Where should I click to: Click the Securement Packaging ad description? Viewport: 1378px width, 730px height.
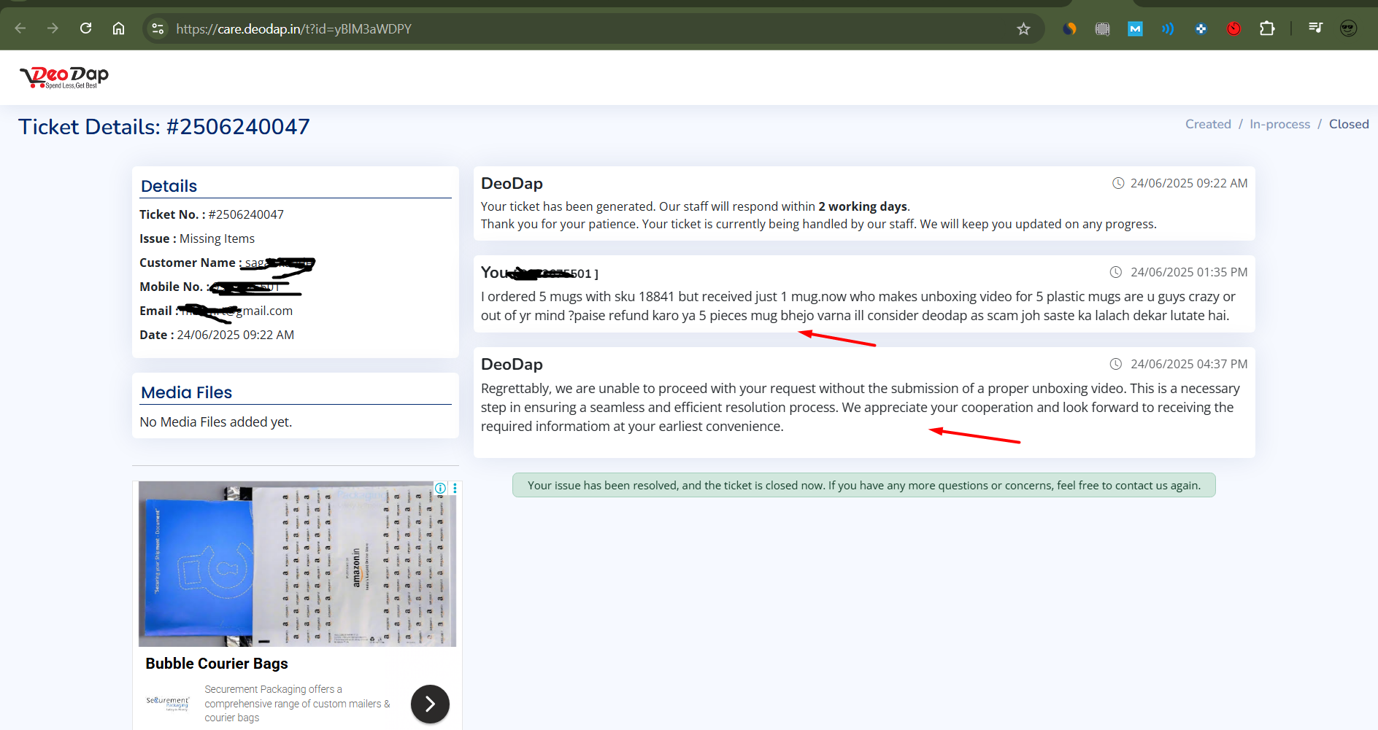297,703
